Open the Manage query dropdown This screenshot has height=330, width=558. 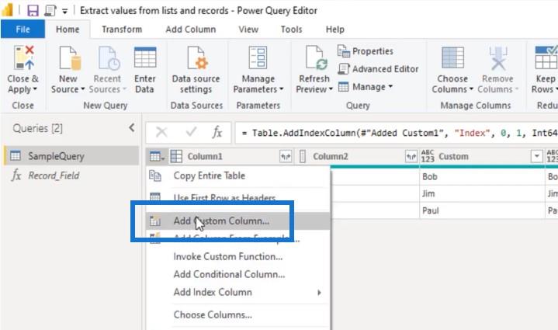[365, 86]
